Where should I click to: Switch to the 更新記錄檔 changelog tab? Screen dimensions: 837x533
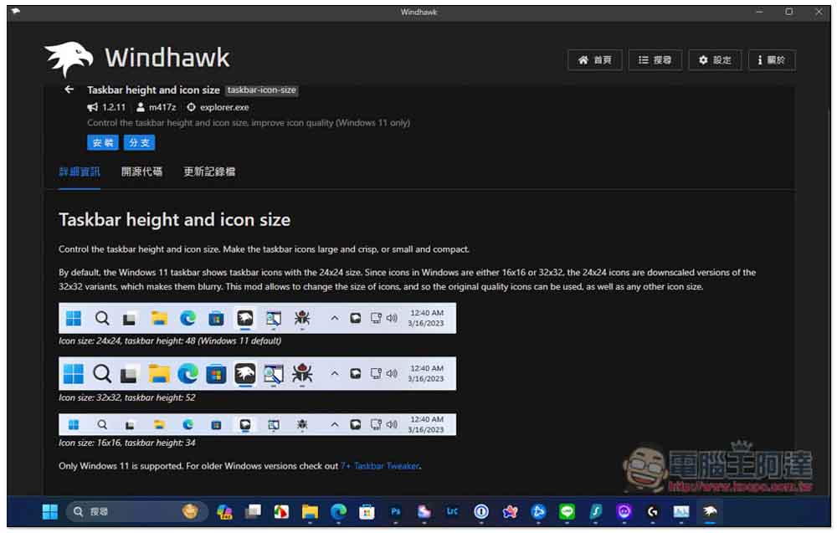209,172
